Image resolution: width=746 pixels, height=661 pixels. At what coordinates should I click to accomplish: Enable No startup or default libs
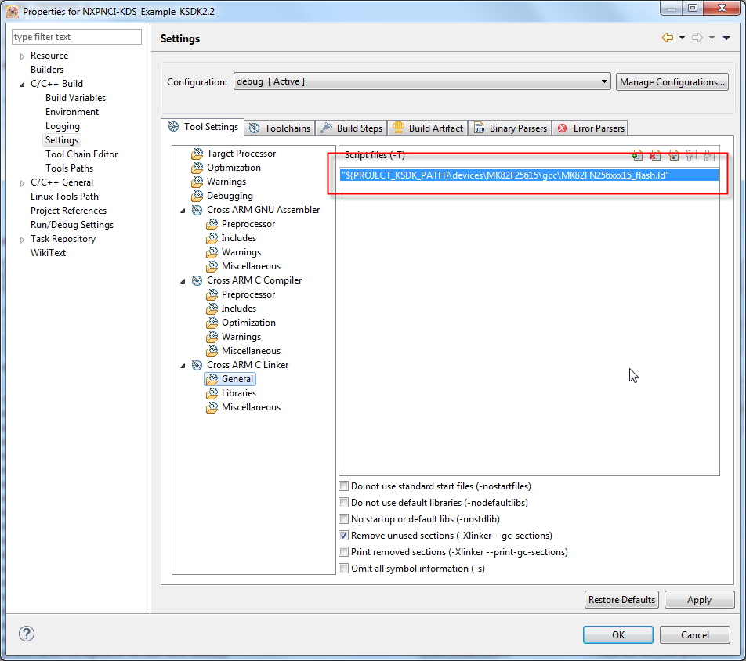[x=343, y=518]
